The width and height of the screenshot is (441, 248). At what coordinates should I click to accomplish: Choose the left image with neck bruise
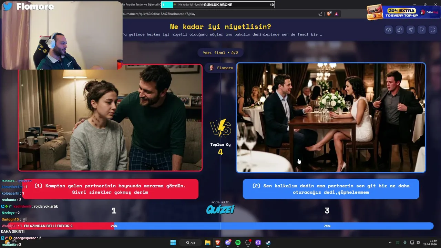(110, 117)
